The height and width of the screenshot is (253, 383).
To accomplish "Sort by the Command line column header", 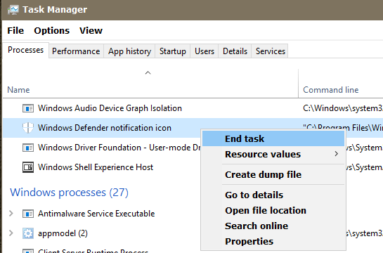I will 331,90.
